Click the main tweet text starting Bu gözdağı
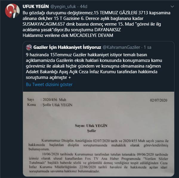Image resolution: width=179 pixels, height=178 pixels. (x=96, y=24)
